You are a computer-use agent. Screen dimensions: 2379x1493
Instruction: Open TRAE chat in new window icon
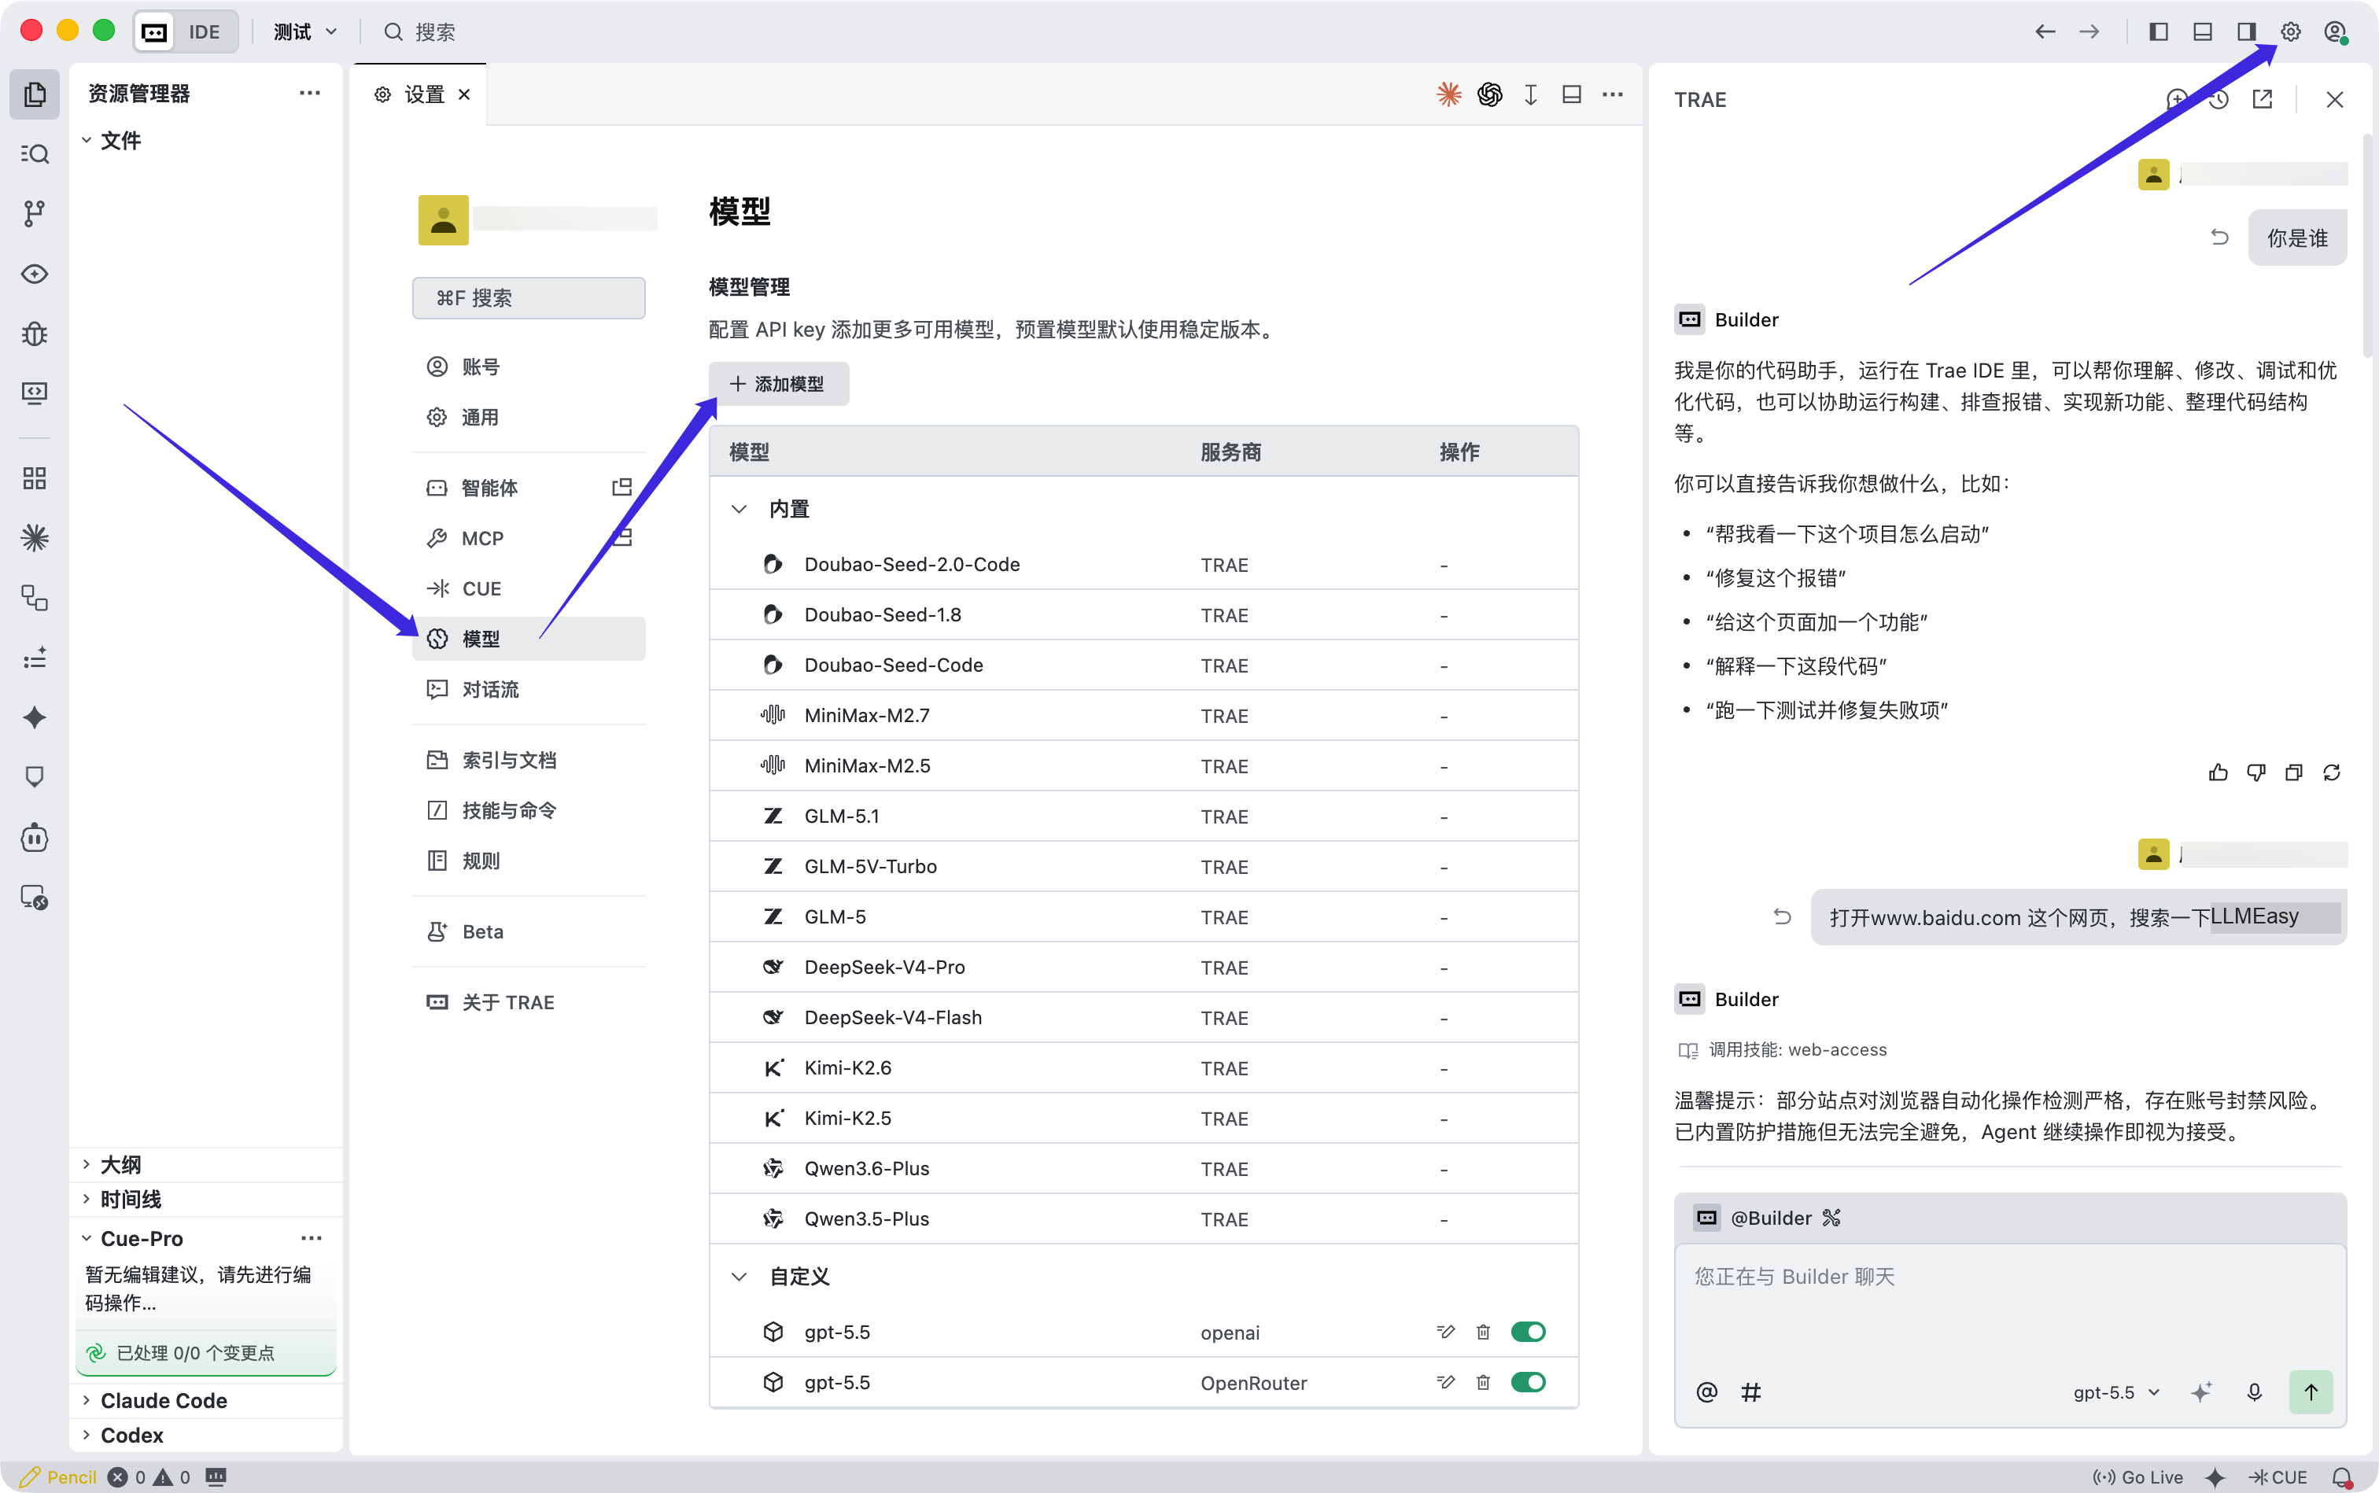point(2263,99)
